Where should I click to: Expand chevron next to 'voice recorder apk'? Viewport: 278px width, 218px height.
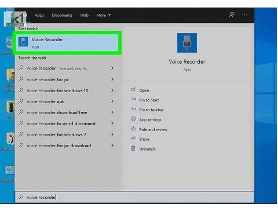[x=112, y=101]
